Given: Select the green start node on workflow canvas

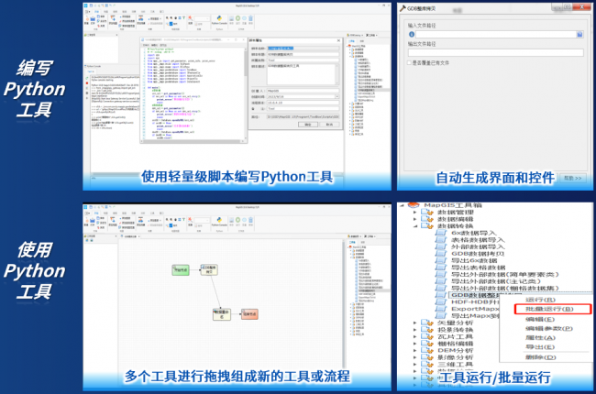Looking at the screenshot, I should pos(180,270).
